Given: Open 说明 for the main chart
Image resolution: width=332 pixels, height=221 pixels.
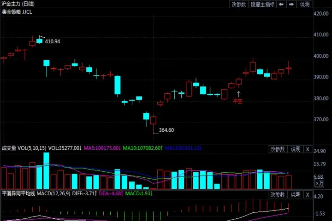Looking at the screenshot, I should [305, 4].
